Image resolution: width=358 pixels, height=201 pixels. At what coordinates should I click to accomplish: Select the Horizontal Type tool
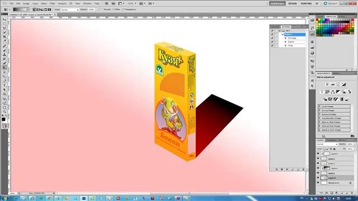click(4, 85)
